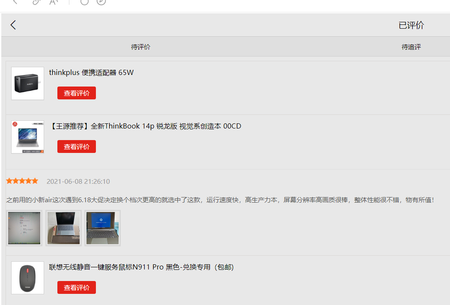450x305 pixels.
Task: Enlarge the review photo of laptop with blue screen
Action: point(103,228)
